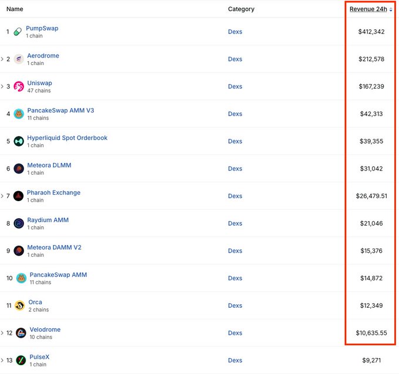Screen dimensions: 399x374
Task: Click the $12,349 revenue value
Action: click(x=371, y=305)
